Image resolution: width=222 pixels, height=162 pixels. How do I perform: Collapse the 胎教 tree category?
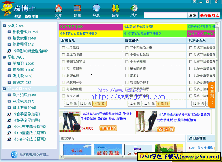pyautogui.click(x=4, y=25)
